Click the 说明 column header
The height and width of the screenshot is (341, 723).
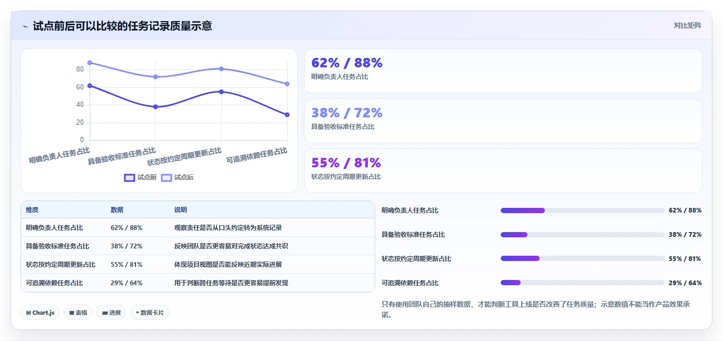pos(181,210)
